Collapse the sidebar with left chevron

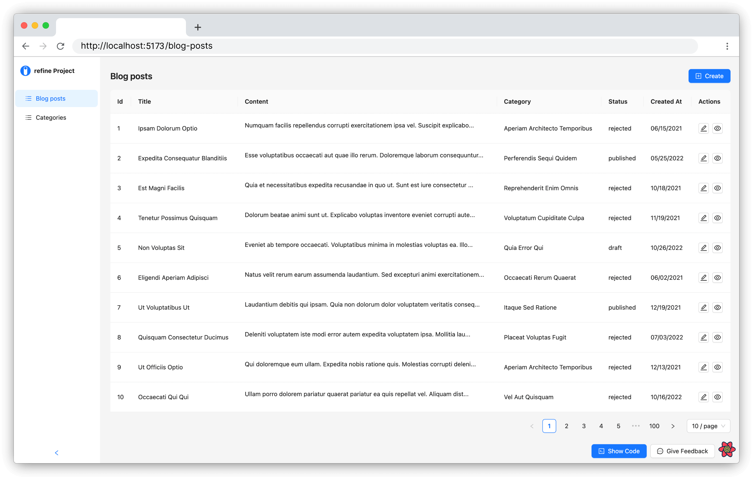point(57,453)
